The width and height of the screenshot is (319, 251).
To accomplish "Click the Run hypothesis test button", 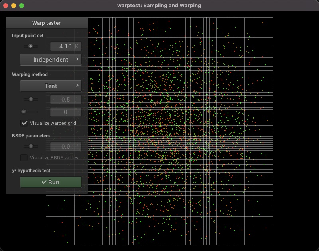I will pos(51,182).
